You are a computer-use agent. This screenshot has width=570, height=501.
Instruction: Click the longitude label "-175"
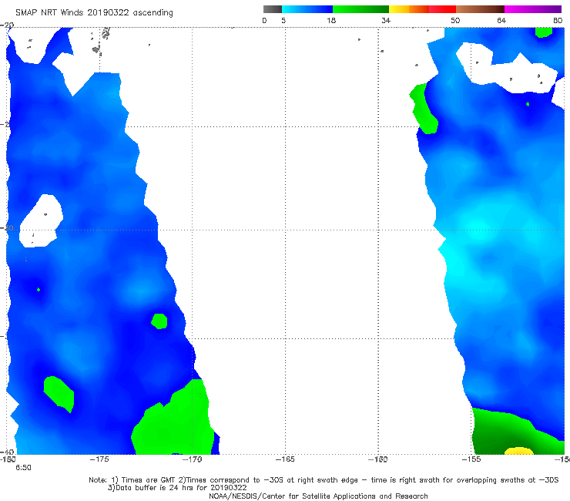99,459
